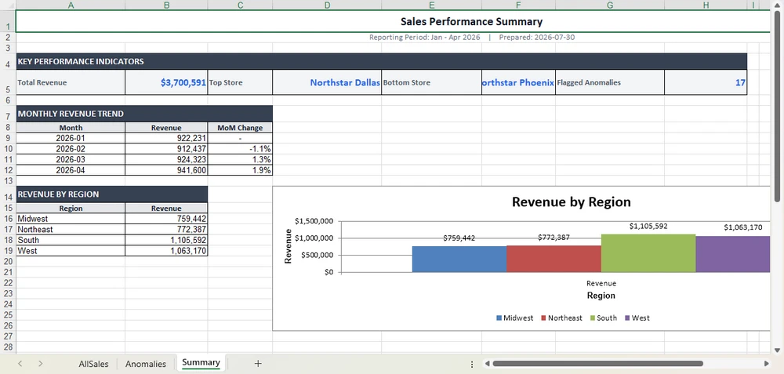Select the West revenue 1,063,170 cell
This screenshot has width=784, height=374.
[166, 251]
